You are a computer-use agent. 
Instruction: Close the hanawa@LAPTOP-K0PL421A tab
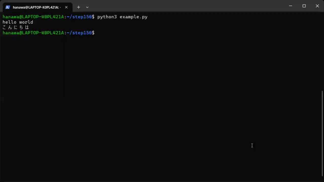[66, 7]
